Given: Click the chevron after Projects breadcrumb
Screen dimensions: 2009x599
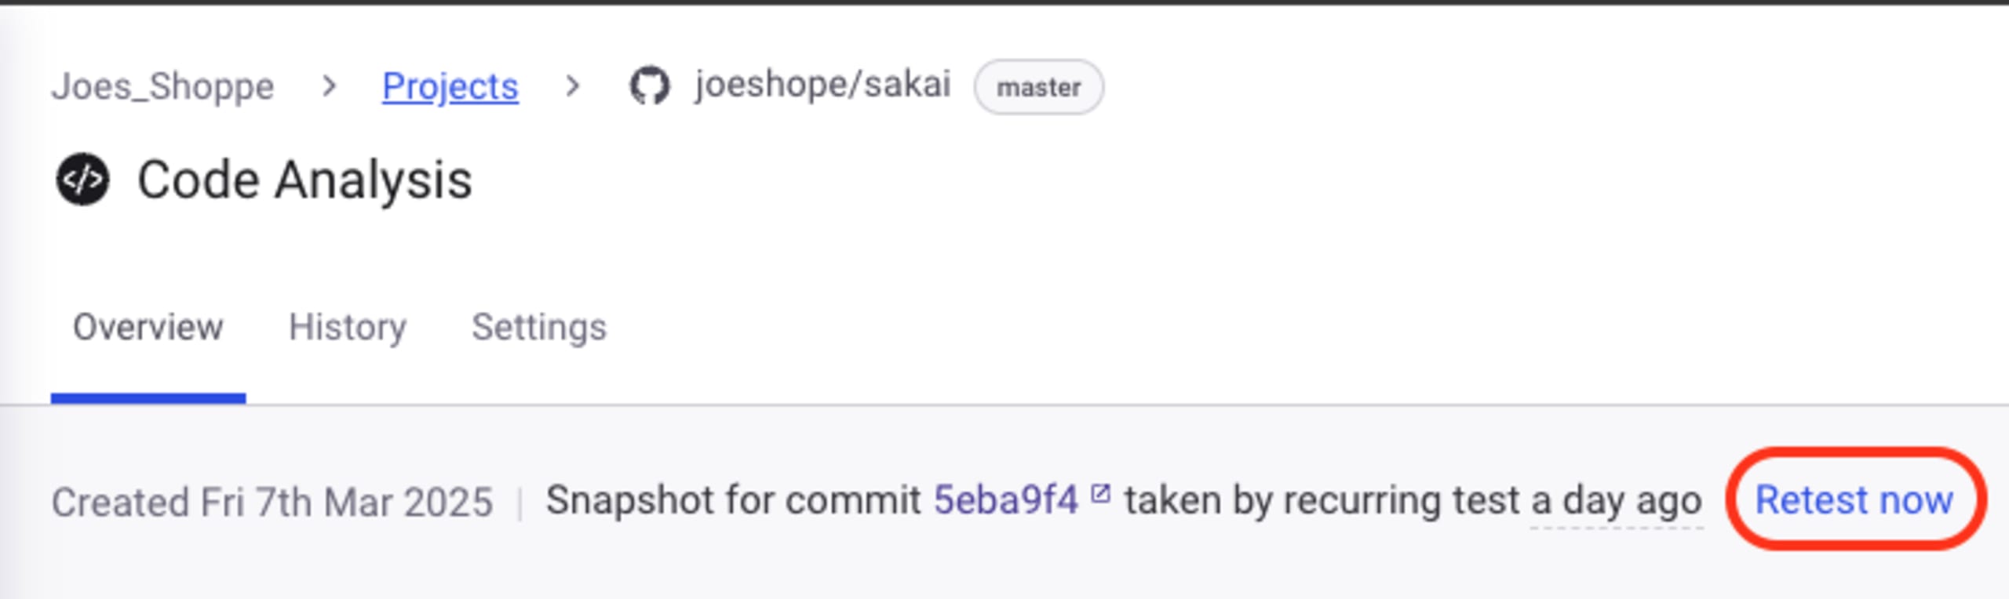Looking at the screenshot, I should pyautogui.click(x=573, y=86).
